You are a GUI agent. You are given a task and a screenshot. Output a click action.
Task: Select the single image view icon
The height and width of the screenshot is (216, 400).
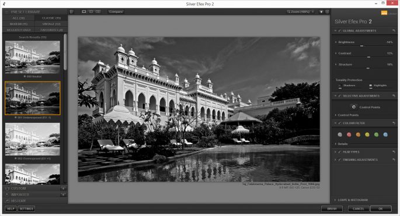pyautogui.click(x=84, y=12)
